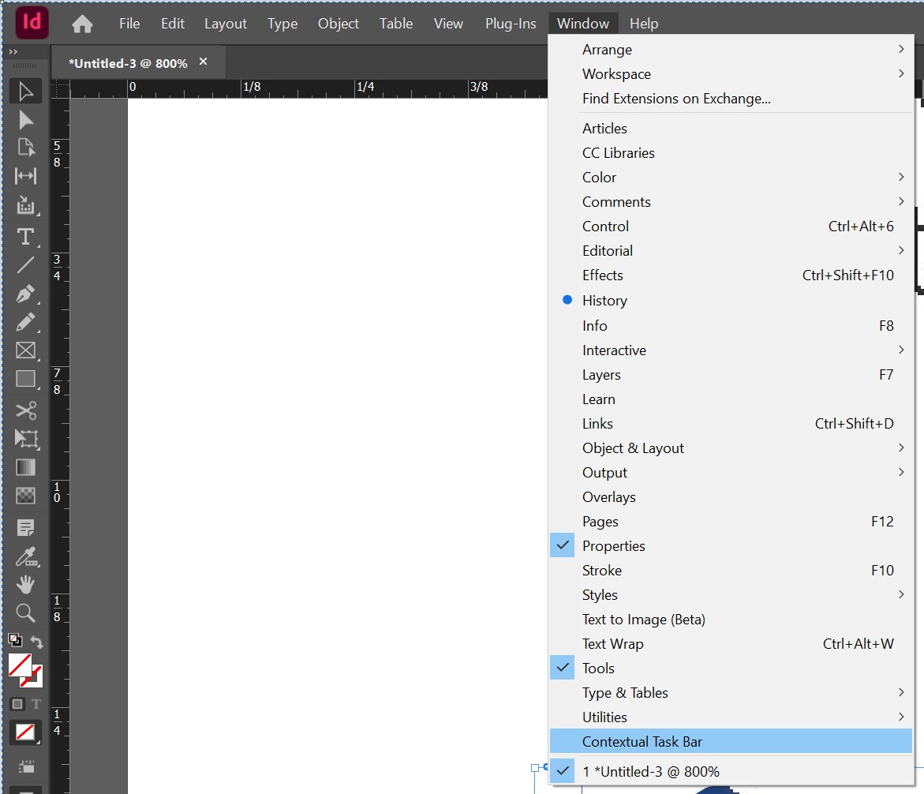Click the Object menu
This screenshot has width=924, height=794.
tap(338, 23)
